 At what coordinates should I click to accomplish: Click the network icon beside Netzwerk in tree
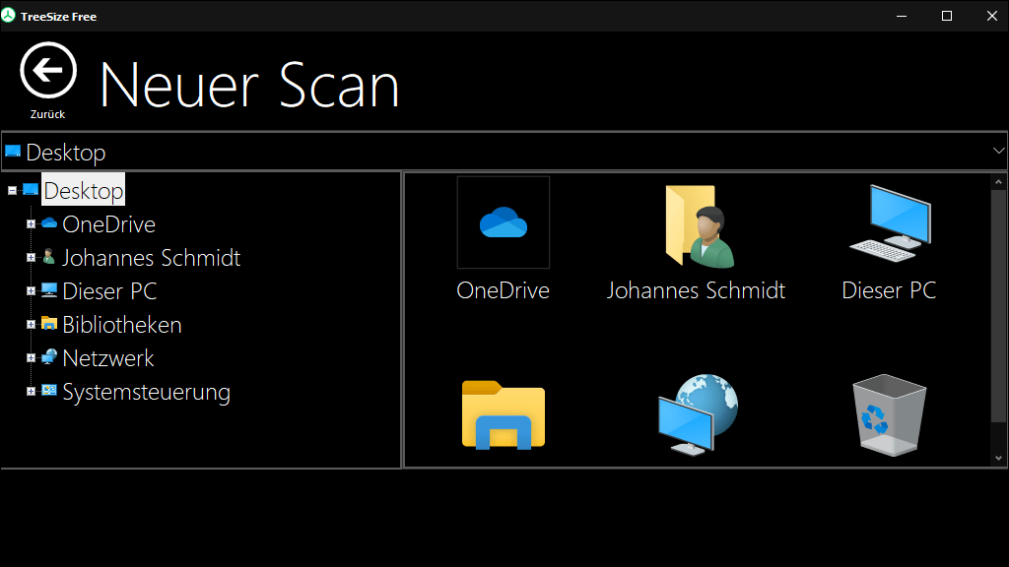tap(49, 357)
